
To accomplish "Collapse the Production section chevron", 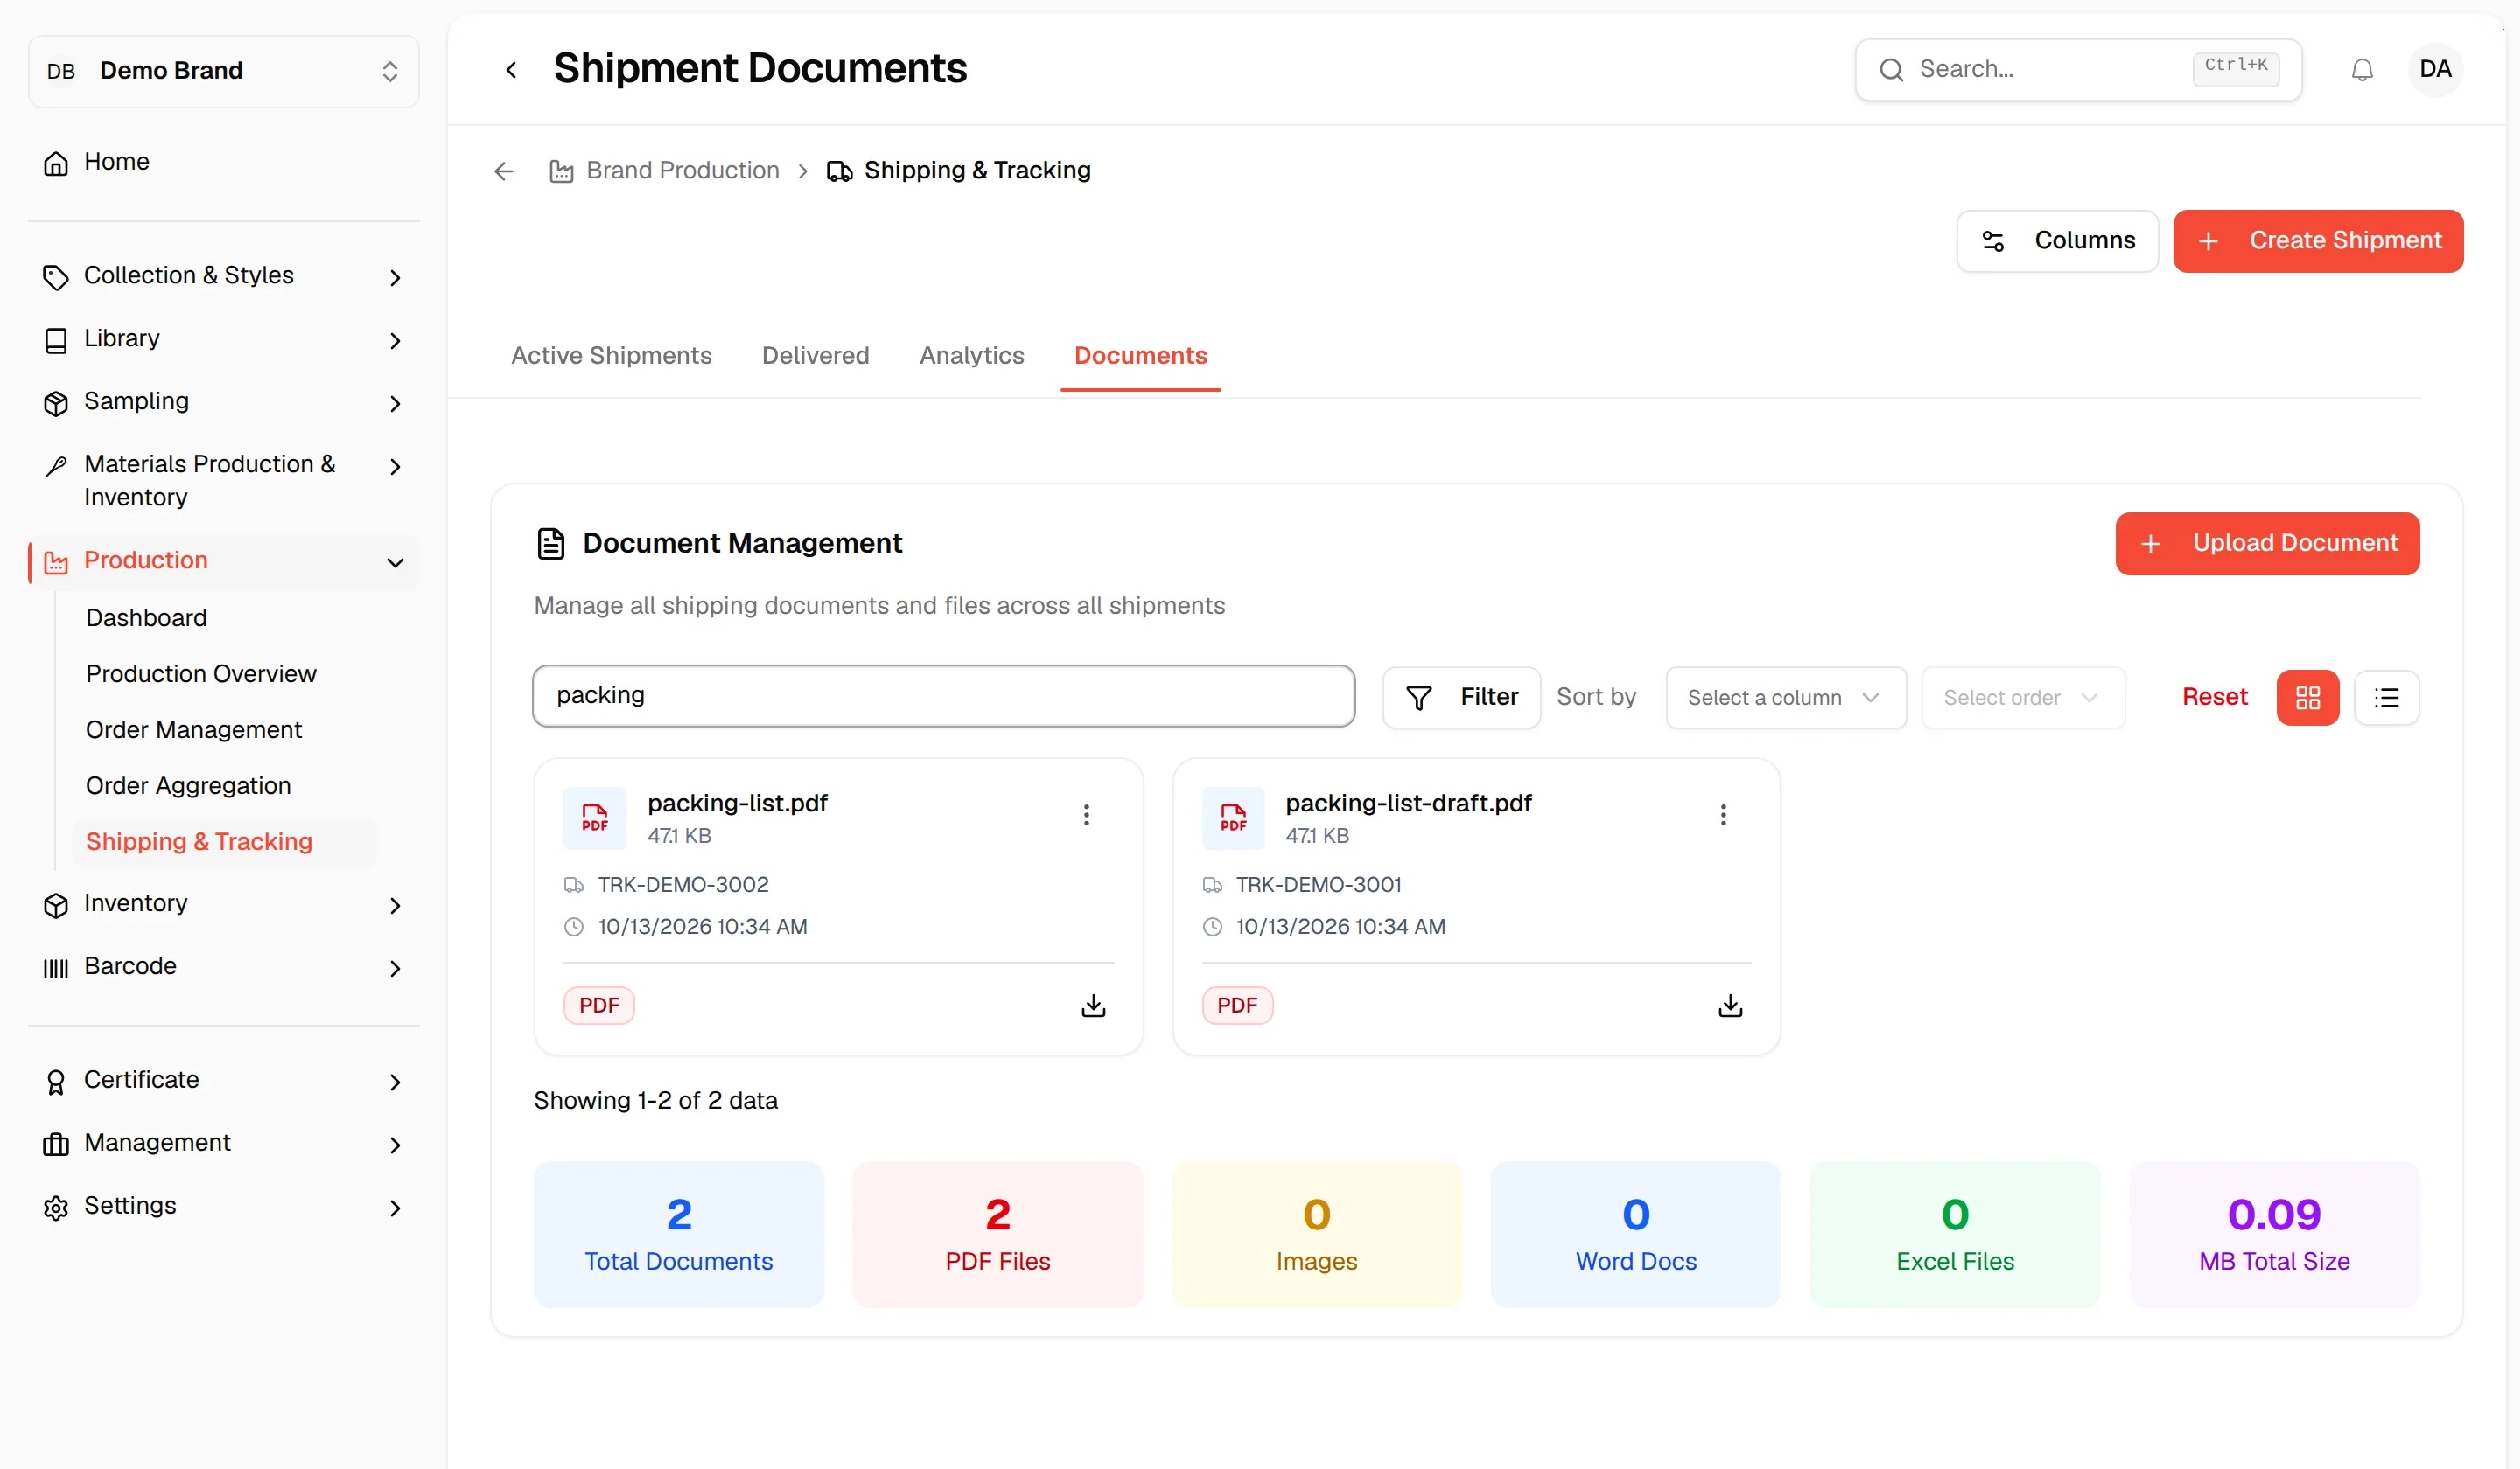I will (x=395, y=562).
